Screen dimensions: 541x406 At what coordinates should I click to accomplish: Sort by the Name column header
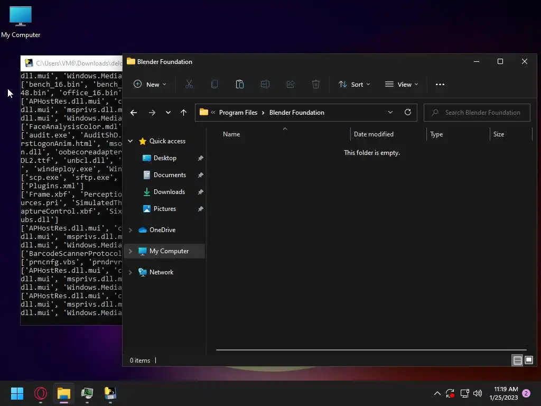tap(231, 134)
